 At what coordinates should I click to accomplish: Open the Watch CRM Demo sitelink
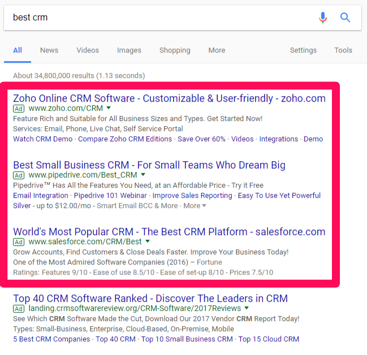pos(43,139)
